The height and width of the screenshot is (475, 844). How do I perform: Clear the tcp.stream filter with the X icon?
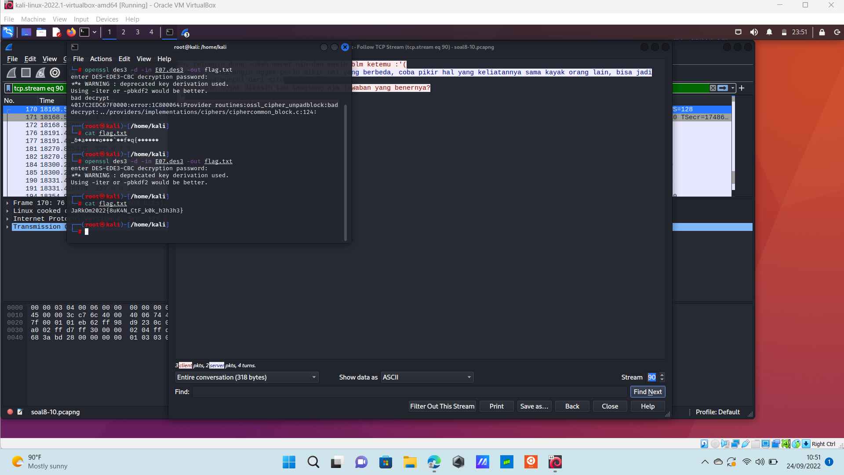point(713,88)
